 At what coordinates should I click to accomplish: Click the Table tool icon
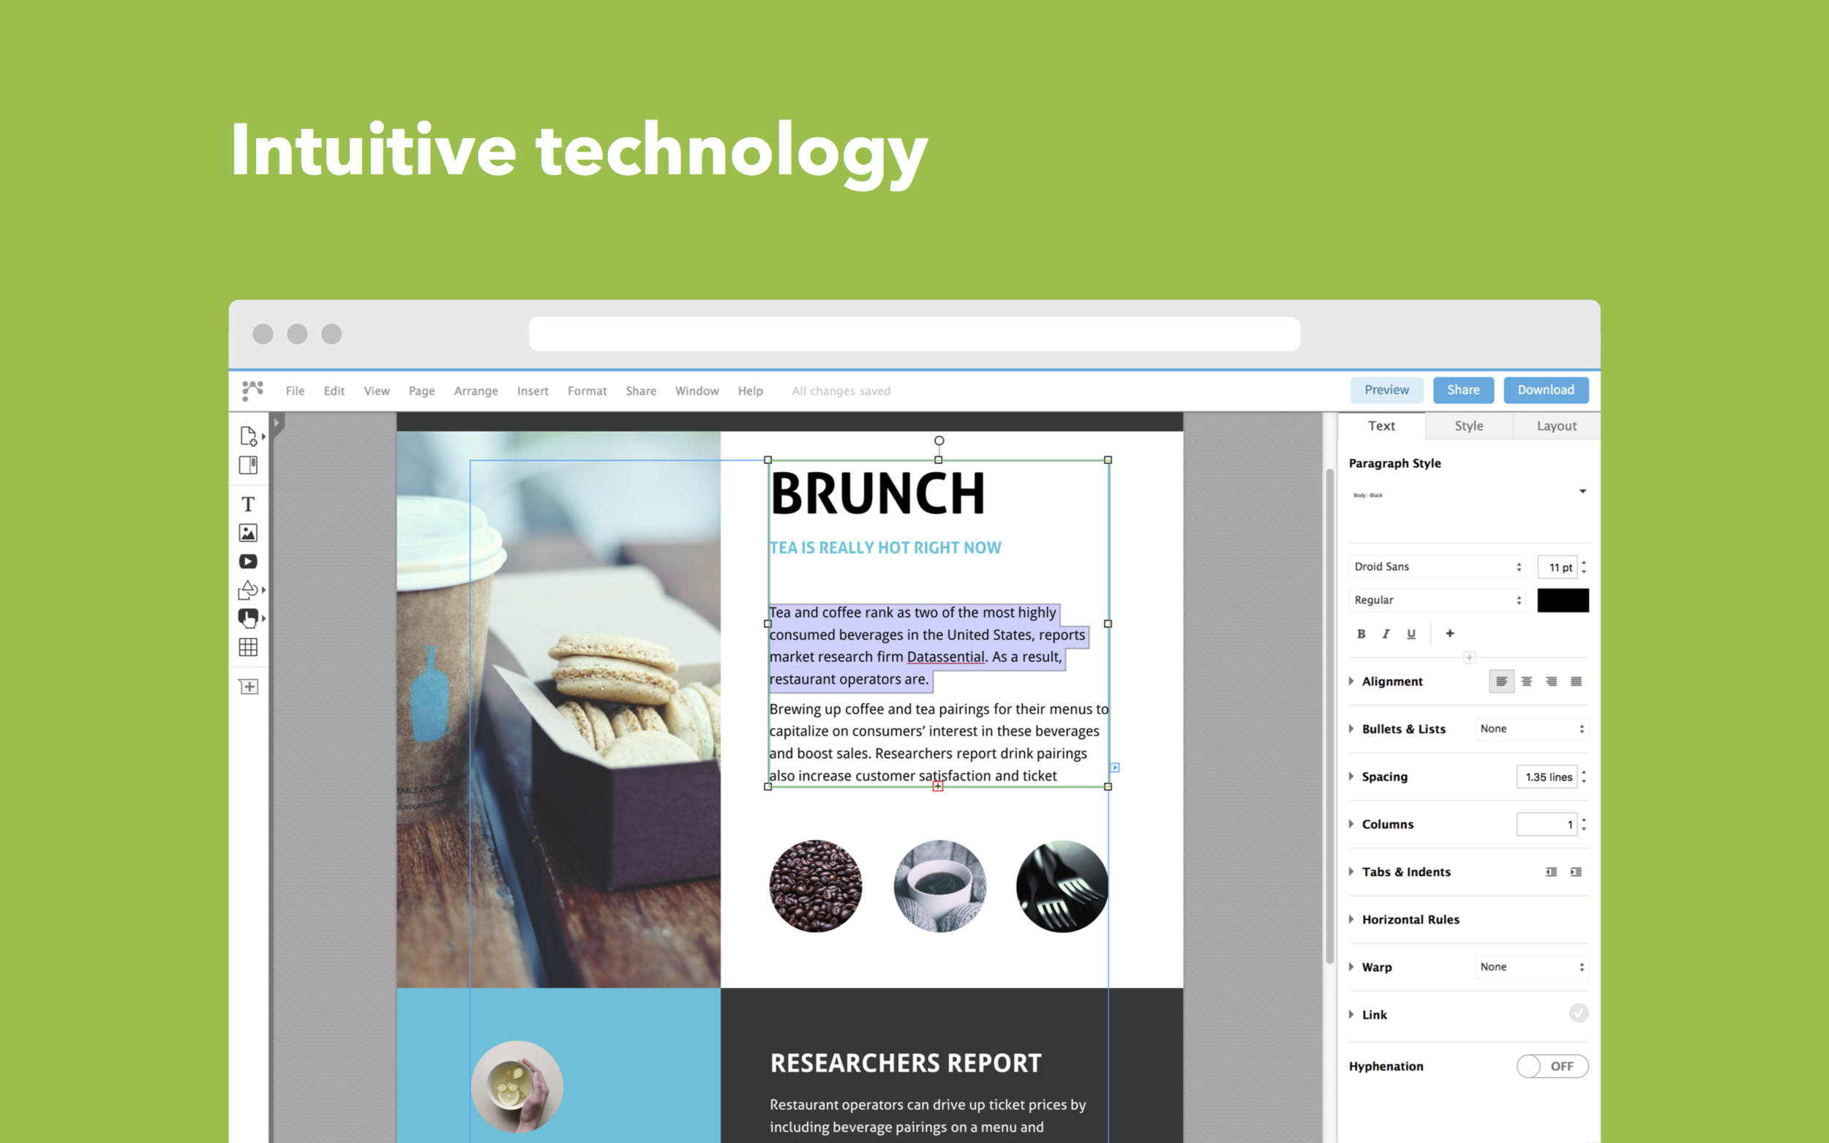point(248,647)
